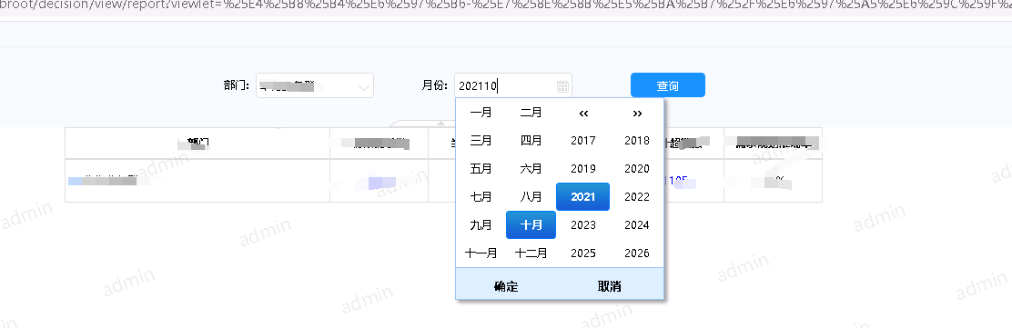Select 一月 in month picker

tap(481, 113)
